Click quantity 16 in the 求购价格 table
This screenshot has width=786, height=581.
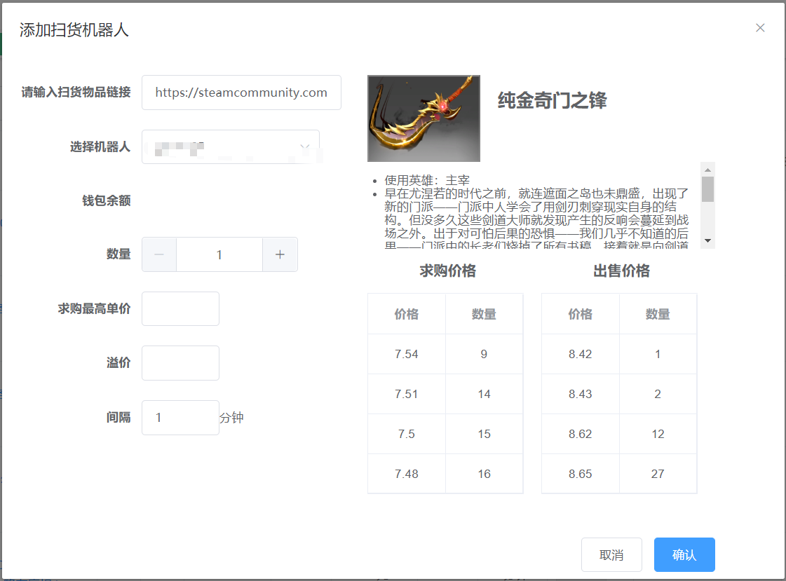pyautogui.click(x=484, y=474)
